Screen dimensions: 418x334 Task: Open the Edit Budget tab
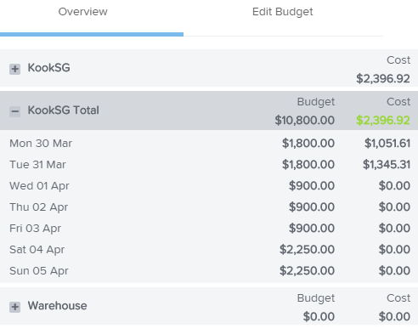point(283,12)
